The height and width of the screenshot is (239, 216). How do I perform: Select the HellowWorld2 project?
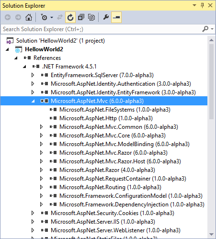44,49
